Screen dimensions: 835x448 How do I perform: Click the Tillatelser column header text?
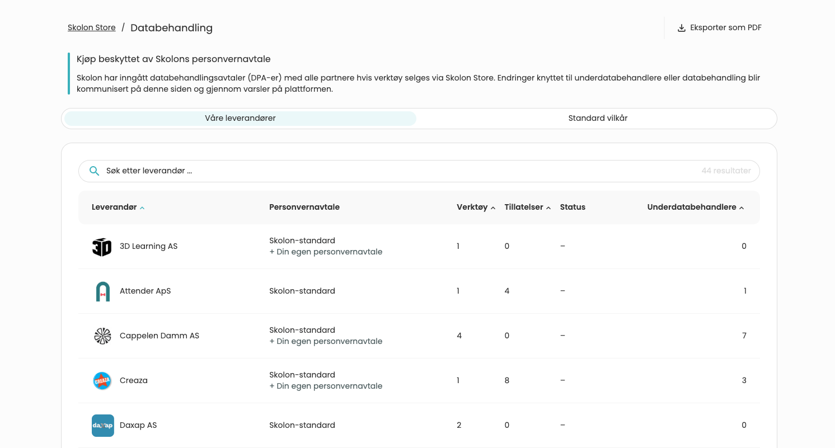point(524,208)
